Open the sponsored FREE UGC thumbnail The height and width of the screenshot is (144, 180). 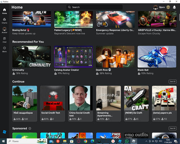(108, 135)
